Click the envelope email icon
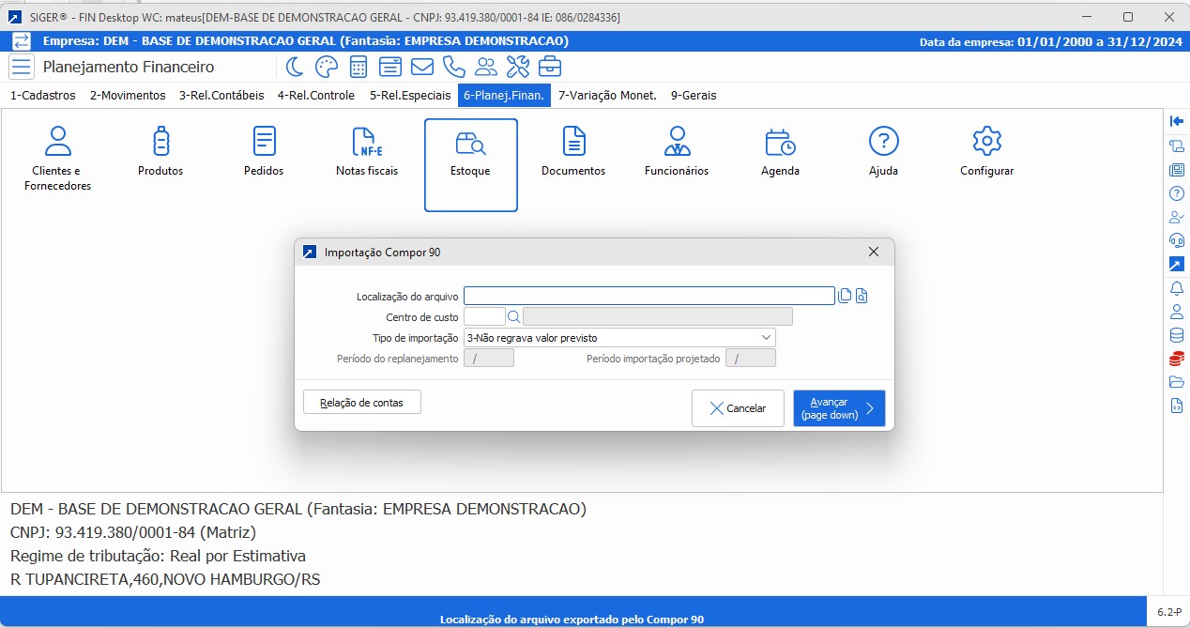This screenshot has width=1190, height=628. pos(422,67)
